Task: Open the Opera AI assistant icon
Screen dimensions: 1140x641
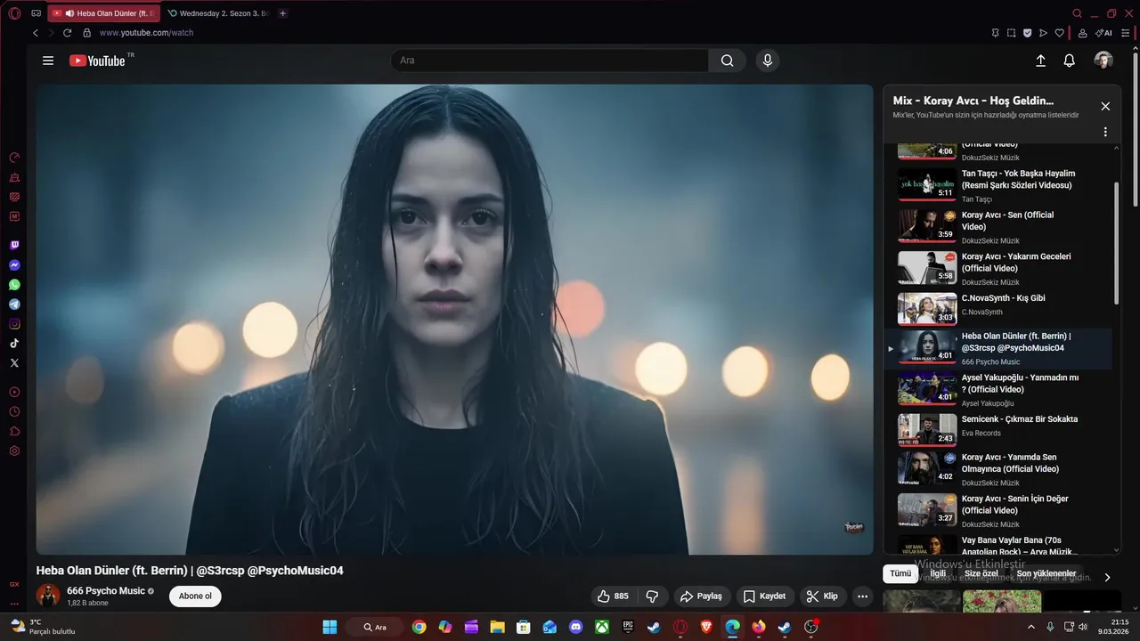Action: coord(1103,33)
